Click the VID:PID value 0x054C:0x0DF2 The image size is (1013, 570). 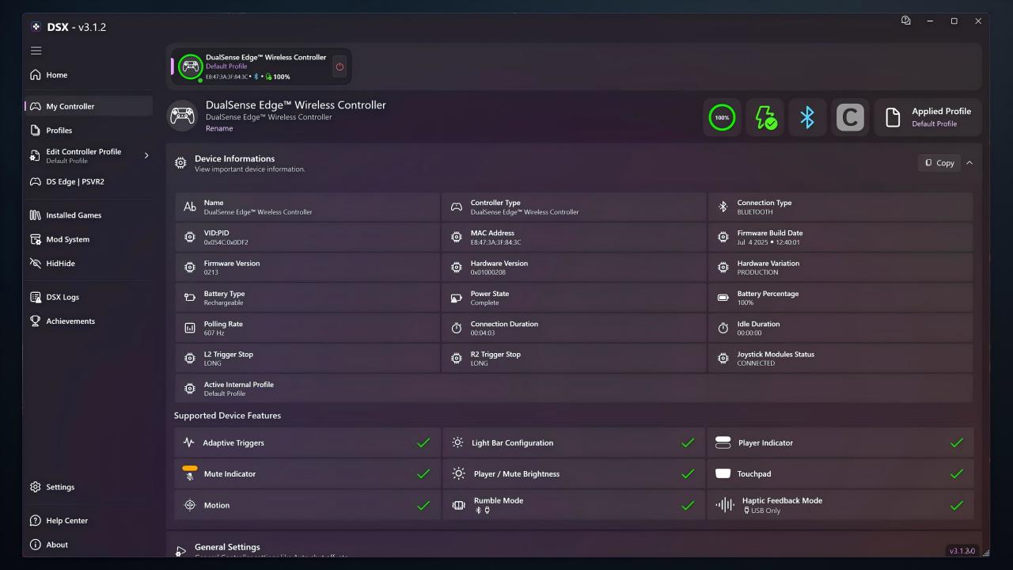click(x=226, y=242)
